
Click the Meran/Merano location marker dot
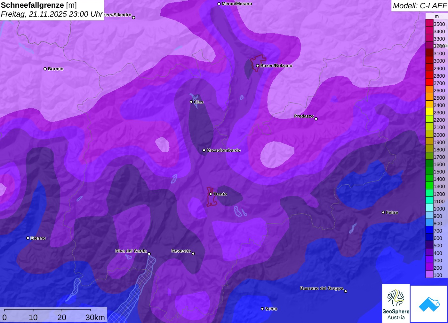coord(219,4)
